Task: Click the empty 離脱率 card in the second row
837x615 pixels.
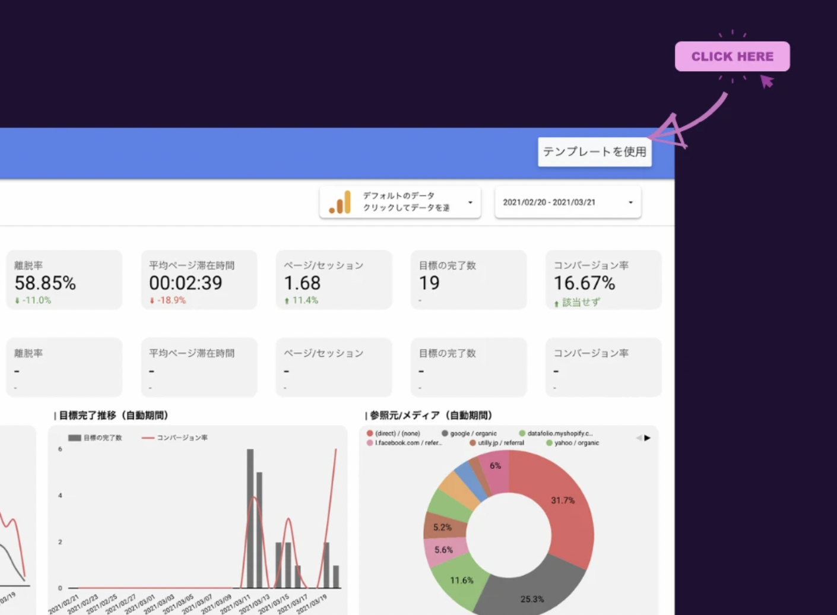Action: [x=64, y=367]
